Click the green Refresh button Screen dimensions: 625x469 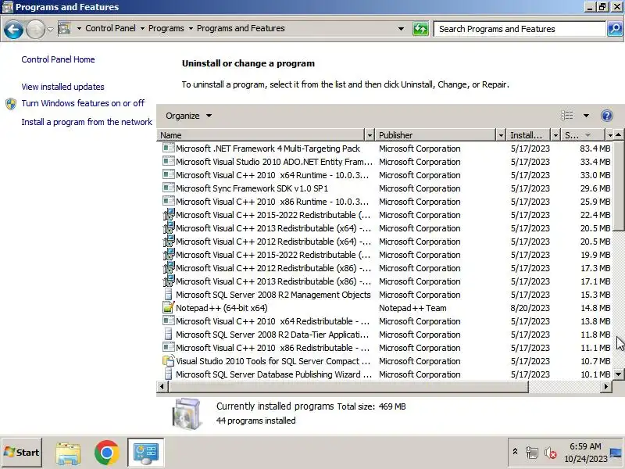(420, 29)
